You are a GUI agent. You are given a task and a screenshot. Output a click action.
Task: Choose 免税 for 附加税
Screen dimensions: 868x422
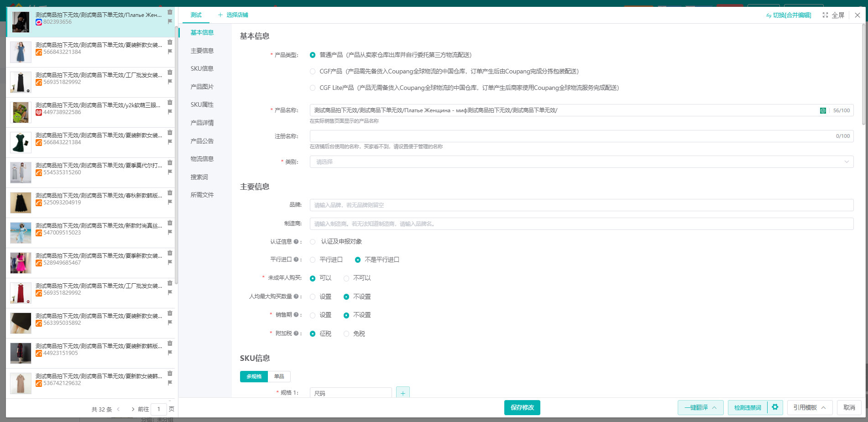tap(346, 334)
